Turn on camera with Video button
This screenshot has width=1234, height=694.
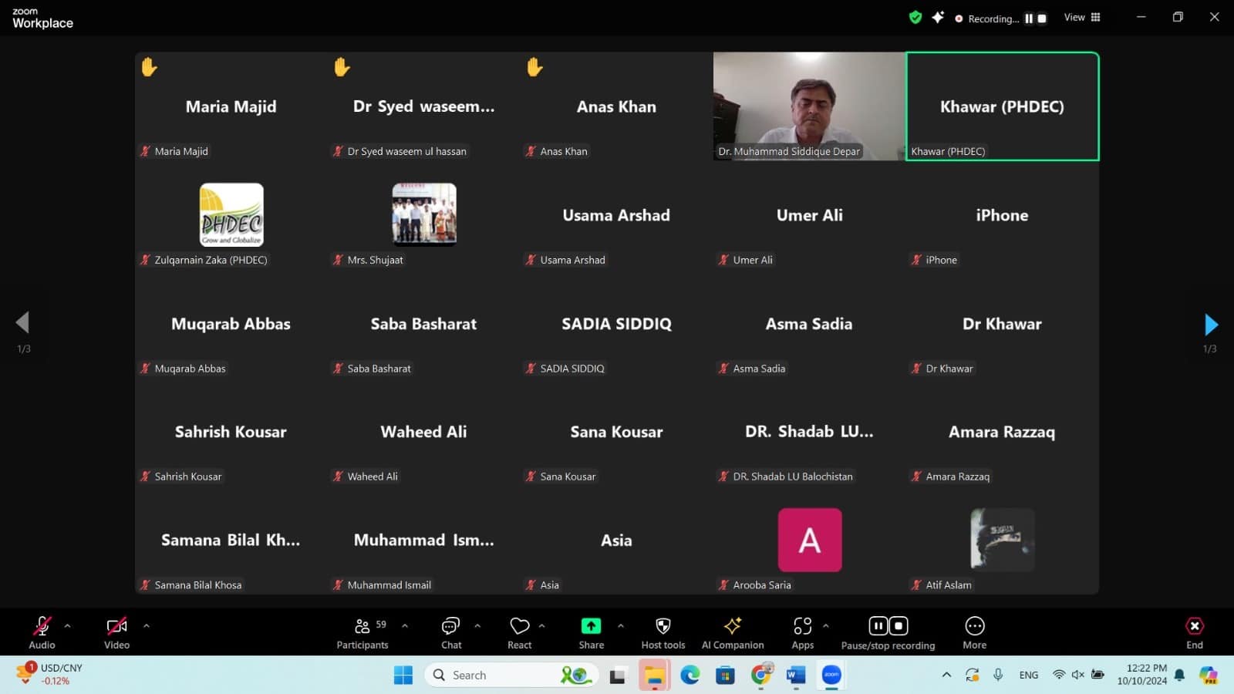116,632
